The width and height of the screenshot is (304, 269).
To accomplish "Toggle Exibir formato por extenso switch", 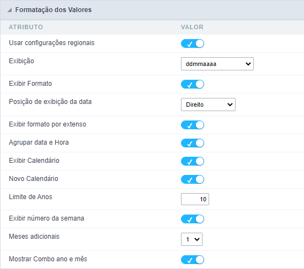I will (193, 125).
